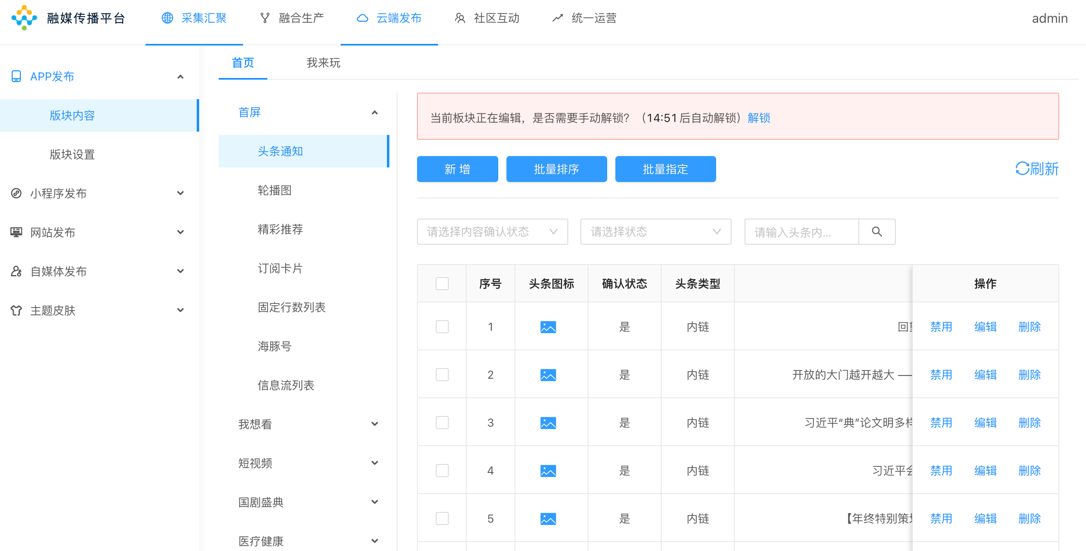Select 头条通知 in the section list
1086x551 pixels.
[x=304, y=151]
